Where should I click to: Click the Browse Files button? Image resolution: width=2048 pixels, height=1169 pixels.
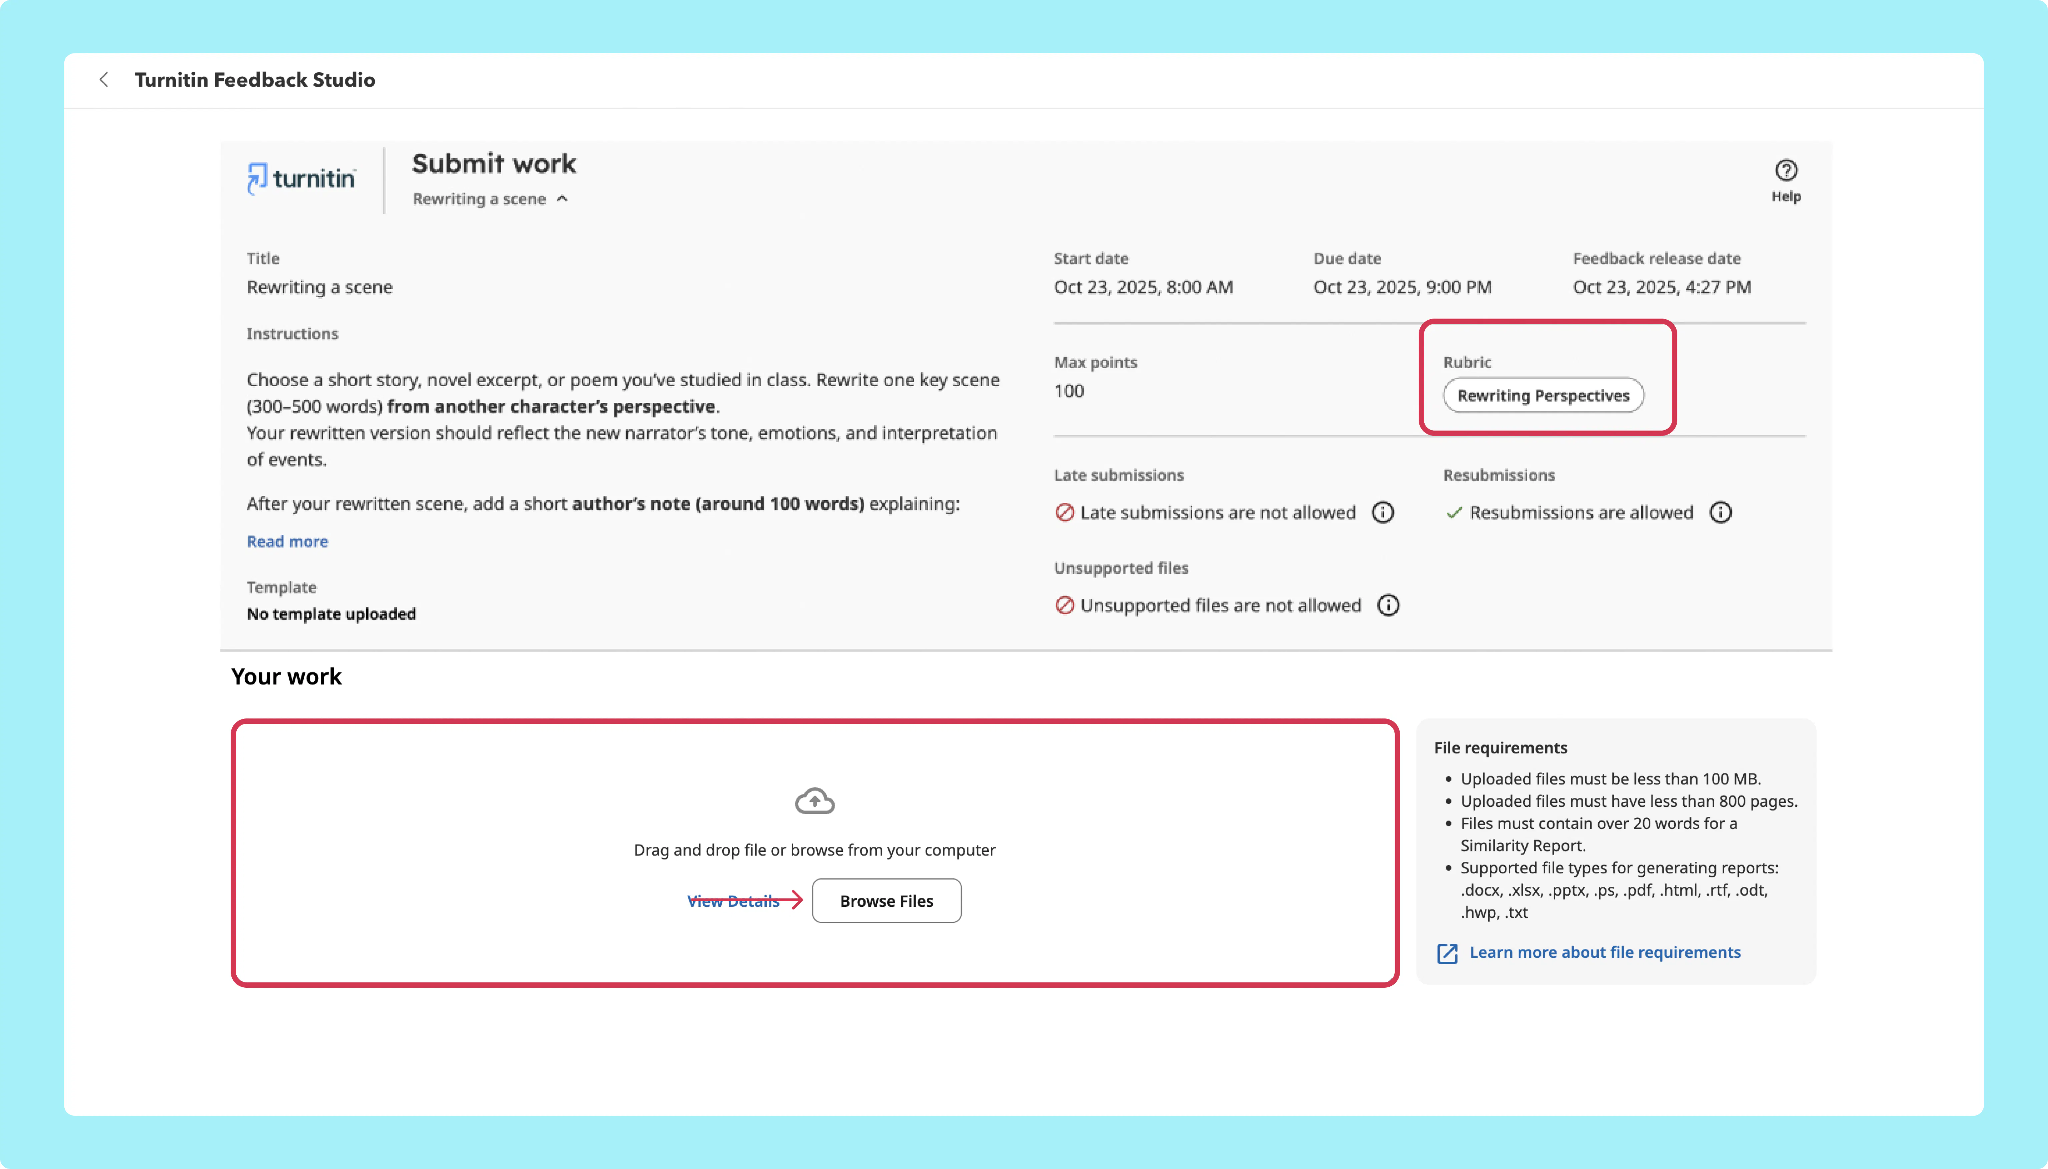[887, 901]
